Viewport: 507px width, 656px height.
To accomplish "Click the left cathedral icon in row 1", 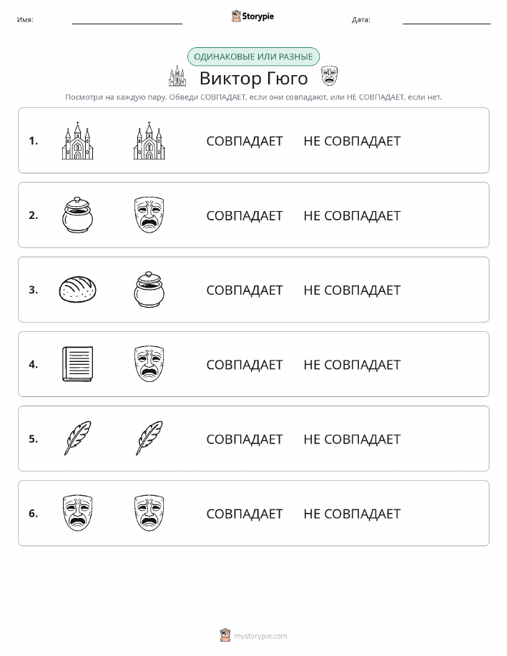I will coord(77,140).
